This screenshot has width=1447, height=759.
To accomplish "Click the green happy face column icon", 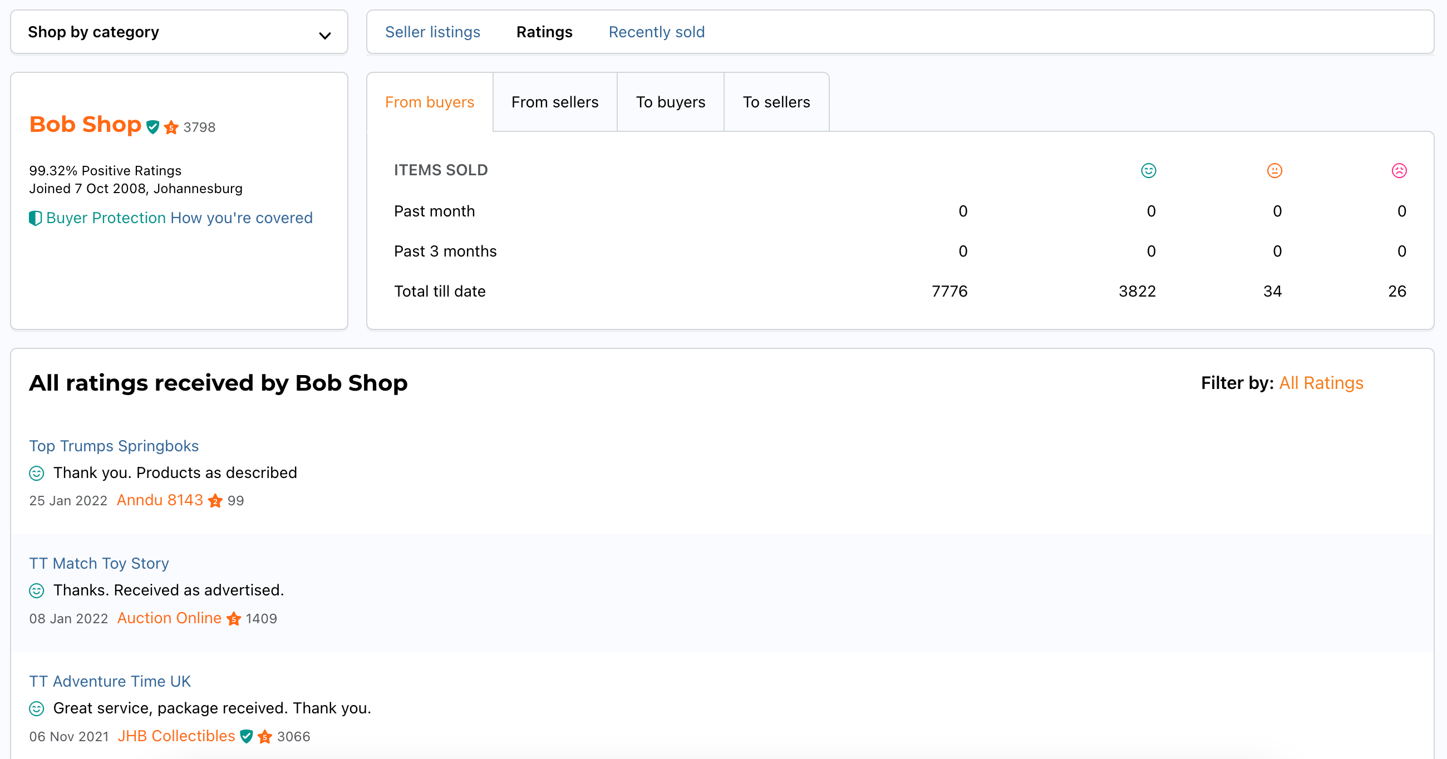I will pos(1149,170).
